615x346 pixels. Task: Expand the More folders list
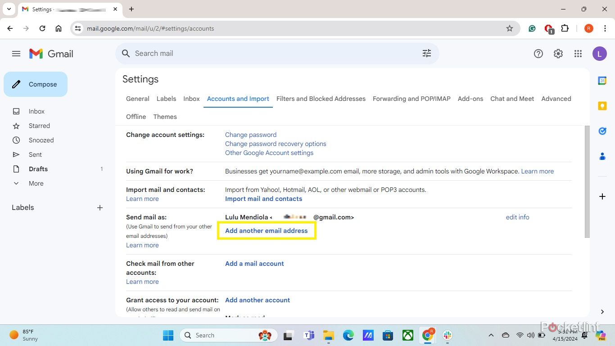[36, 183]
